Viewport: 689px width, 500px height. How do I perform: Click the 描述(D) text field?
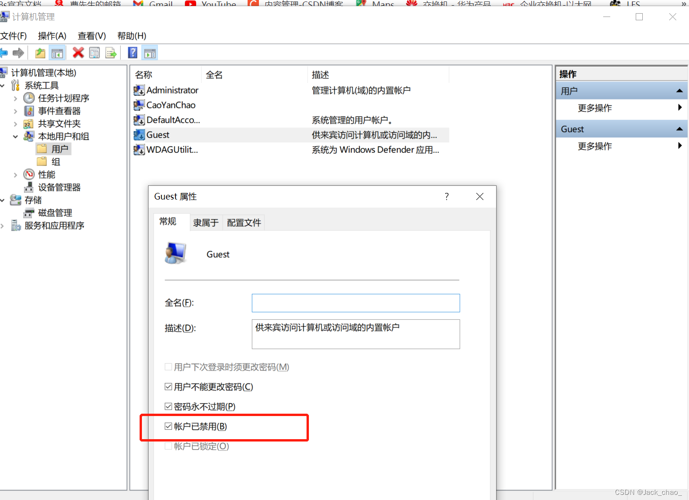[356, 334]
